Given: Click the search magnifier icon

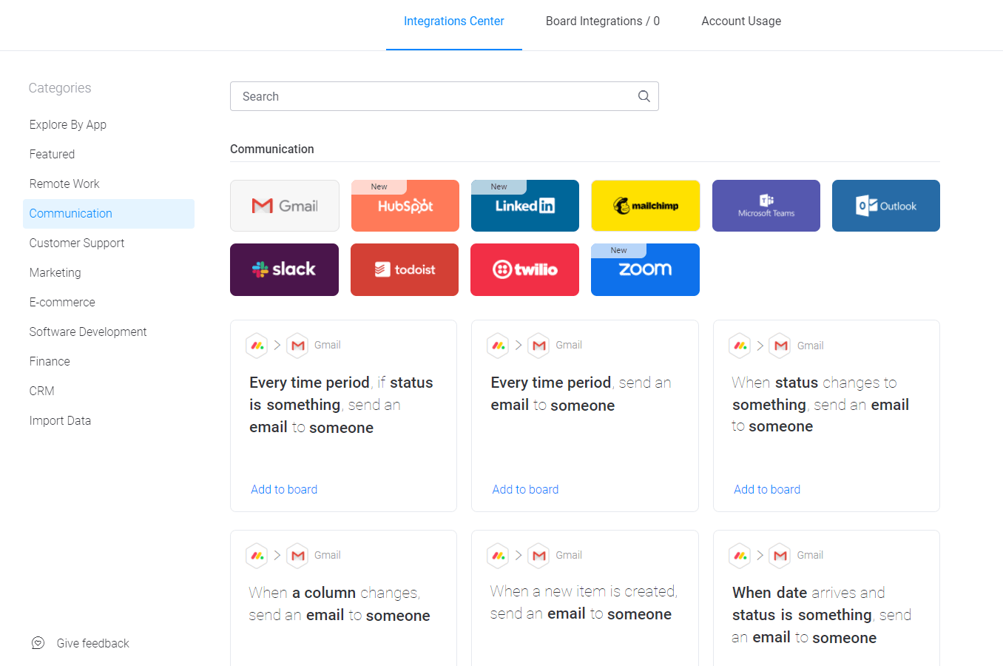Looking at the screenshot, I should tap(644, 96).
